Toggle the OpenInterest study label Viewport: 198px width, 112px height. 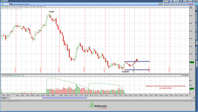coord(14,76)
